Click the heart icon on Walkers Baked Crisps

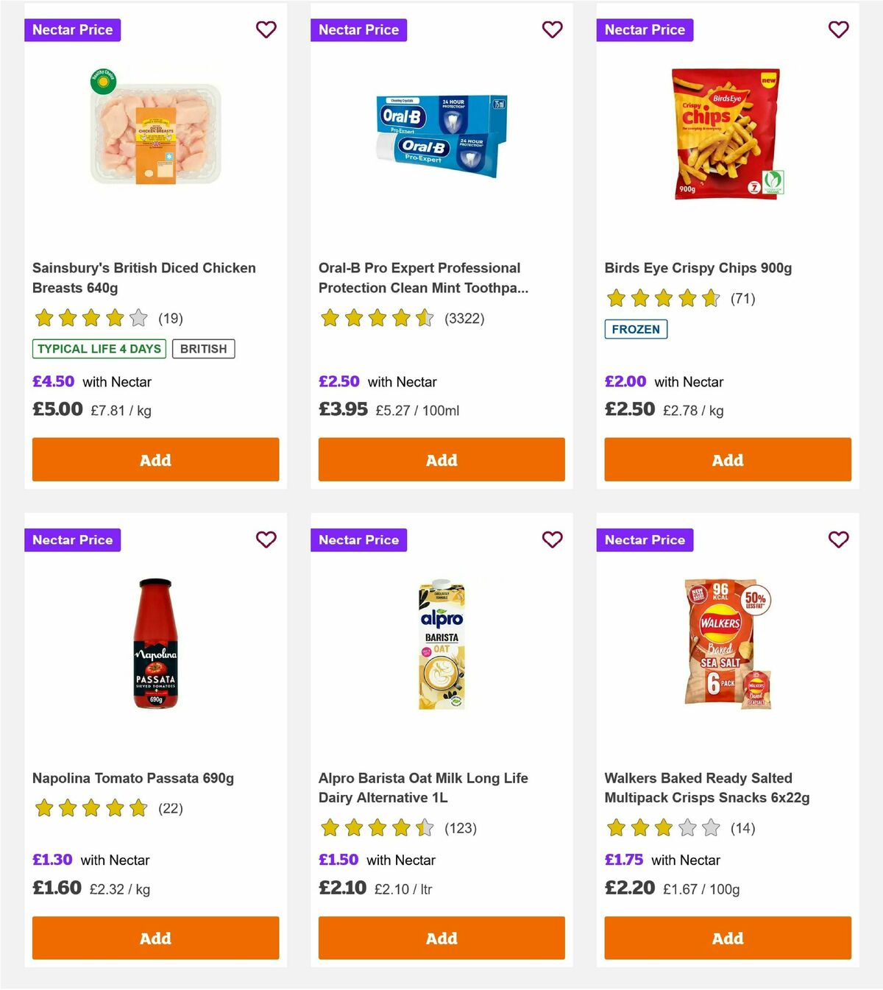[837, 540]
